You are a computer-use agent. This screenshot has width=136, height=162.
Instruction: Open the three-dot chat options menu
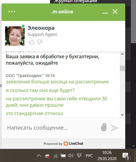pos(12,12)
